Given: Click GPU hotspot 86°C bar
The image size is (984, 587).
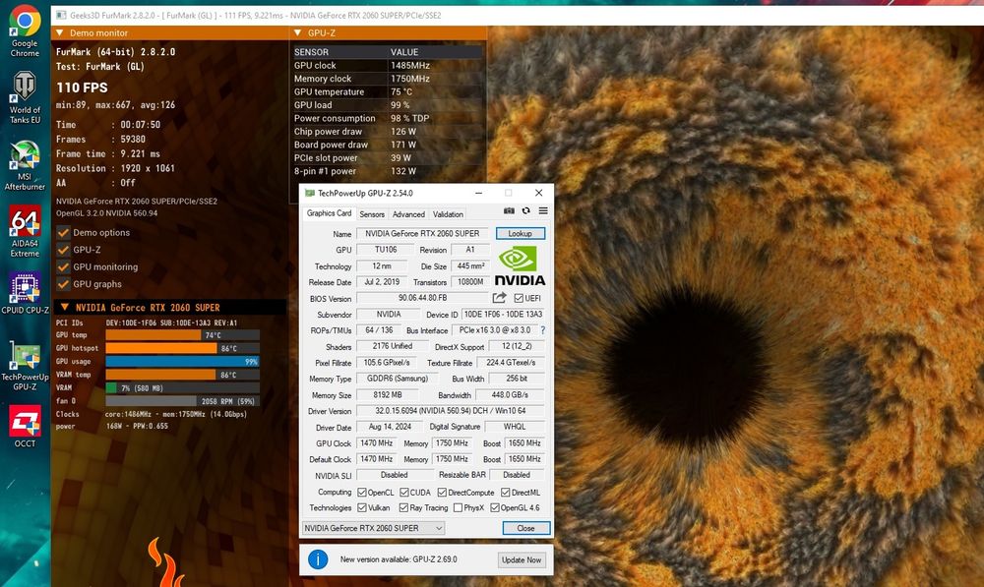Looking at the screenshot, I should (182, 348).
